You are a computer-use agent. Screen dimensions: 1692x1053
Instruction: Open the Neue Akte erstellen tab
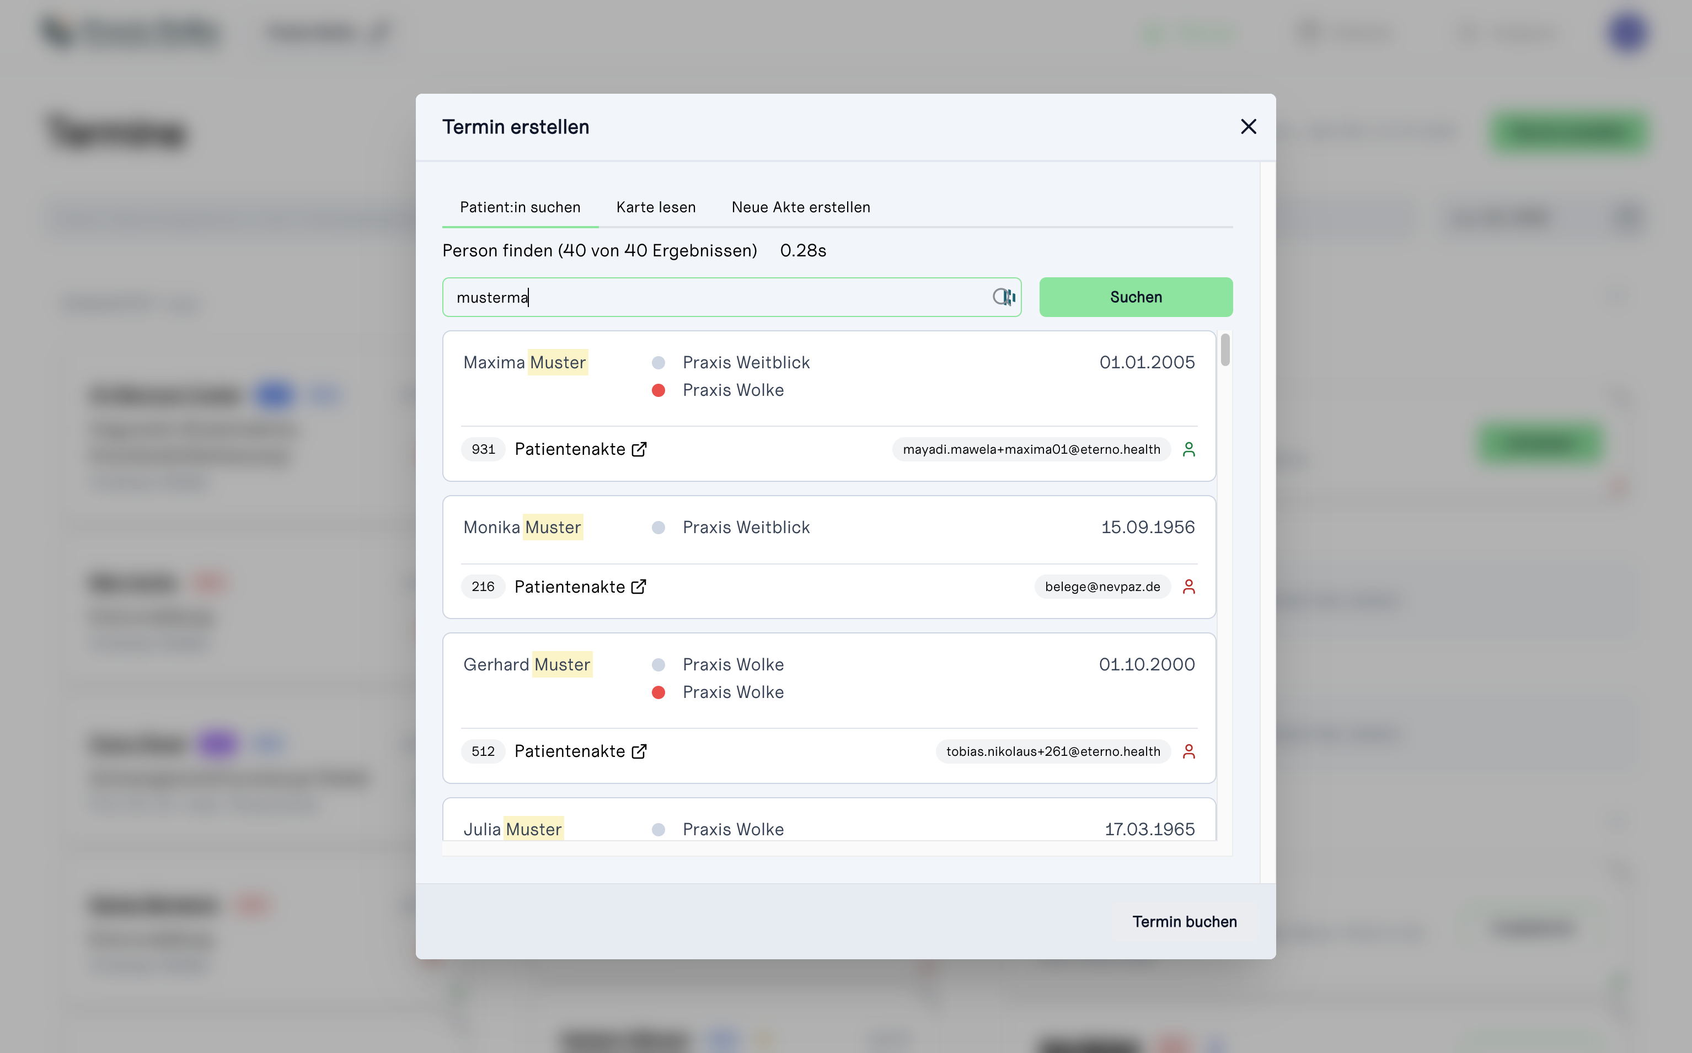800,207
